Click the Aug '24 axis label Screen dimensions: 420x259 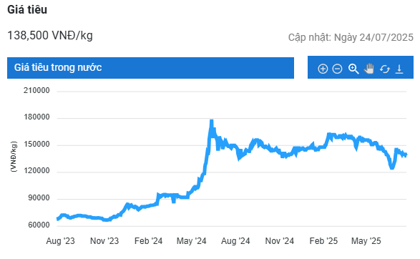pos(235,241)
